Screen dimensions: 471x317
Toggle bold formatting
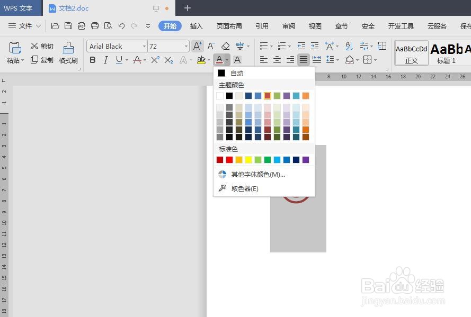point(93,59)
